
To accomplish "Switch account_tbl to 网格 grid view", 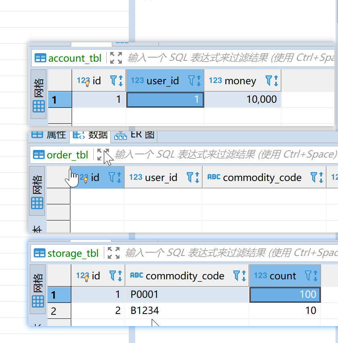I will click(39, 94).
